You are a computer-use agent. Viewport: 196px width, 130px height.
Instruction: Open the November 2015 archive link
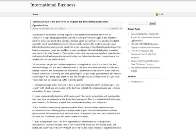(x=138, y=82)
